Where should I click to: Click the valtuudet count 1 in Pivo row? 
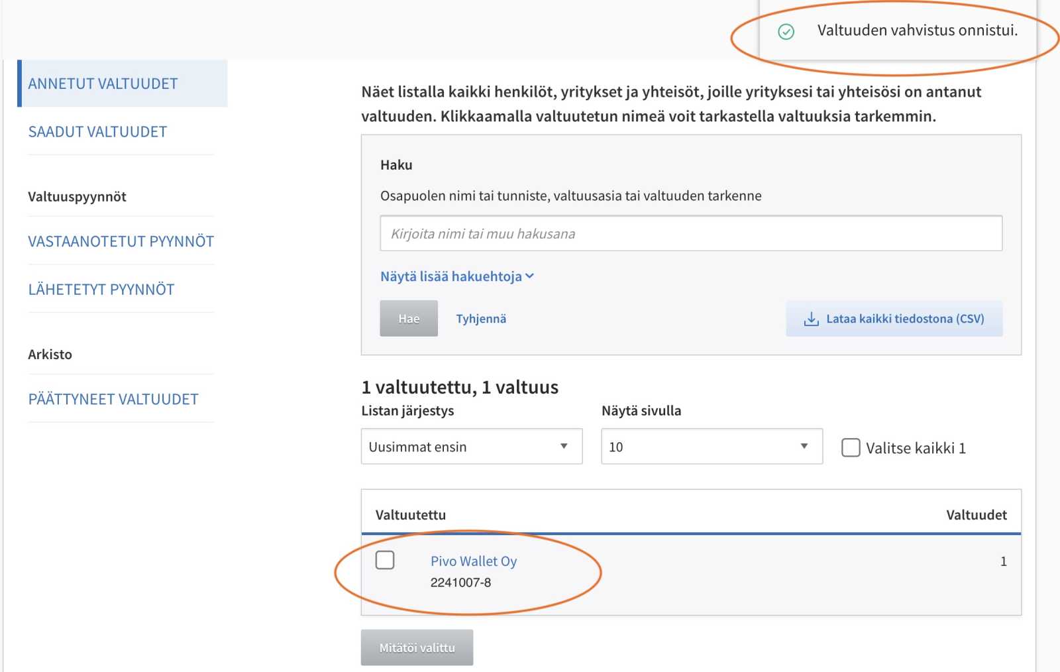click(x=1003, y=561)
